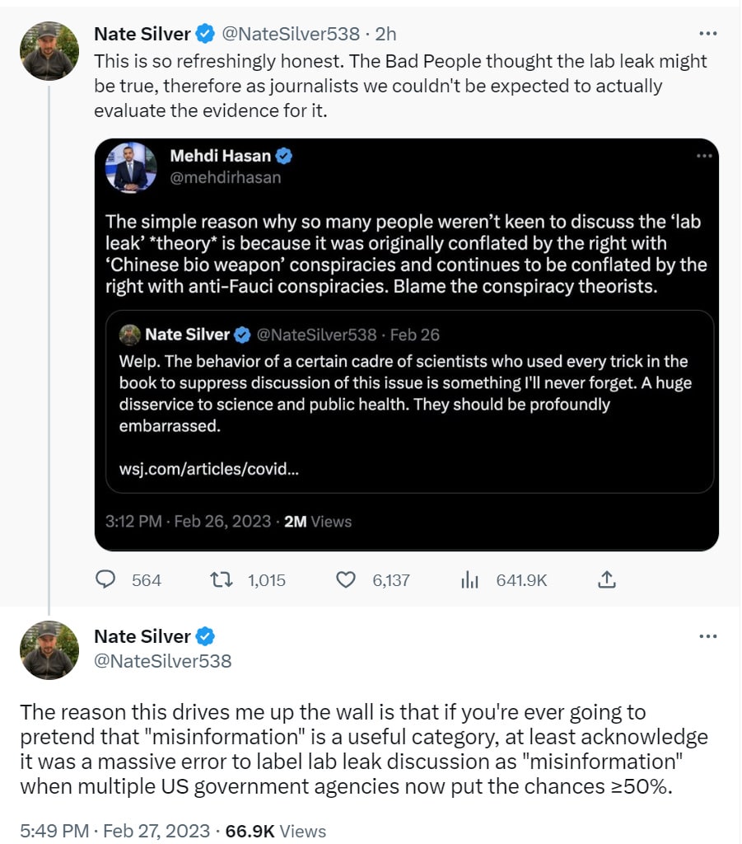The image size is (742, 844).
Task: Click the reply speech bubble icon
Action: click(x=105, y=580)
